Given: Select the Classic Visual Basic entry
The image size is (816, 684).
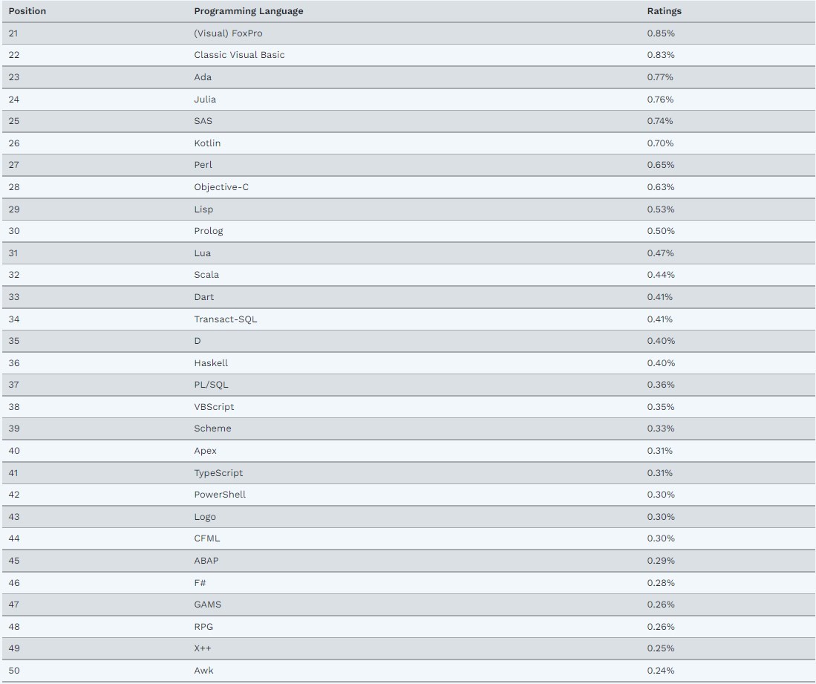Looking at the screenshot, I should point(239,55).
